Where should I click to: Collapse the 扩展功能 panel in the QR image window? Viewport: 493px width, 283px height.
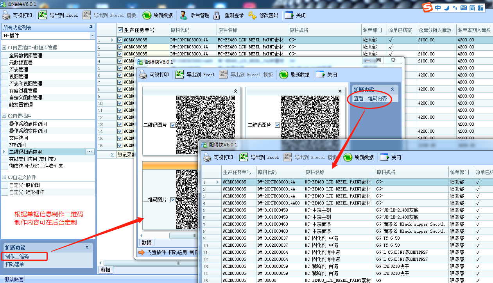[x=392, y=89]
